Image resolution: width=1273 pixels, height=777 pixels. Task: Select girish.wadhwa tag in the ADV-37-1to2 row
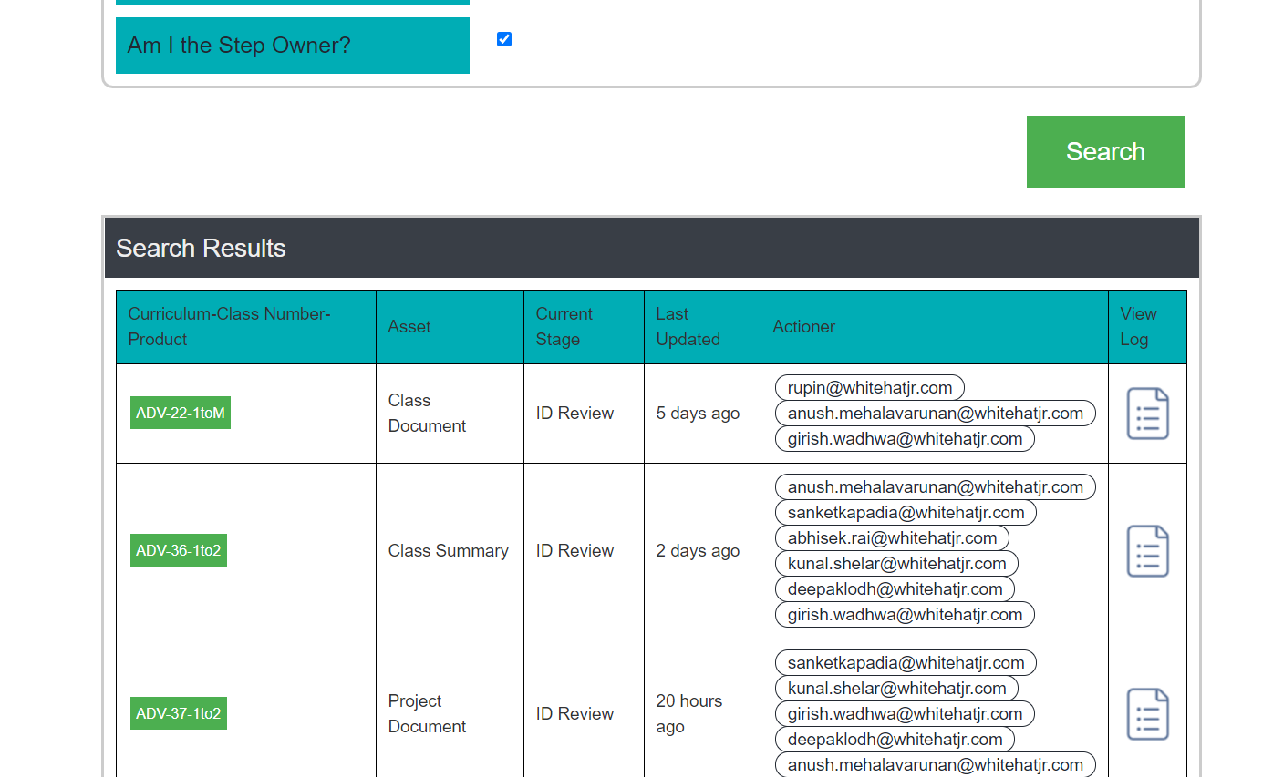pos(905,714)
